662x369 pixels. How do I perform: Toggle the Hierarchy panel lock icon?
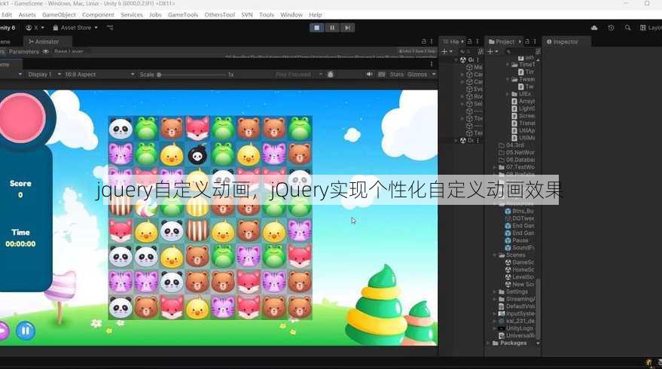(469, 41)
